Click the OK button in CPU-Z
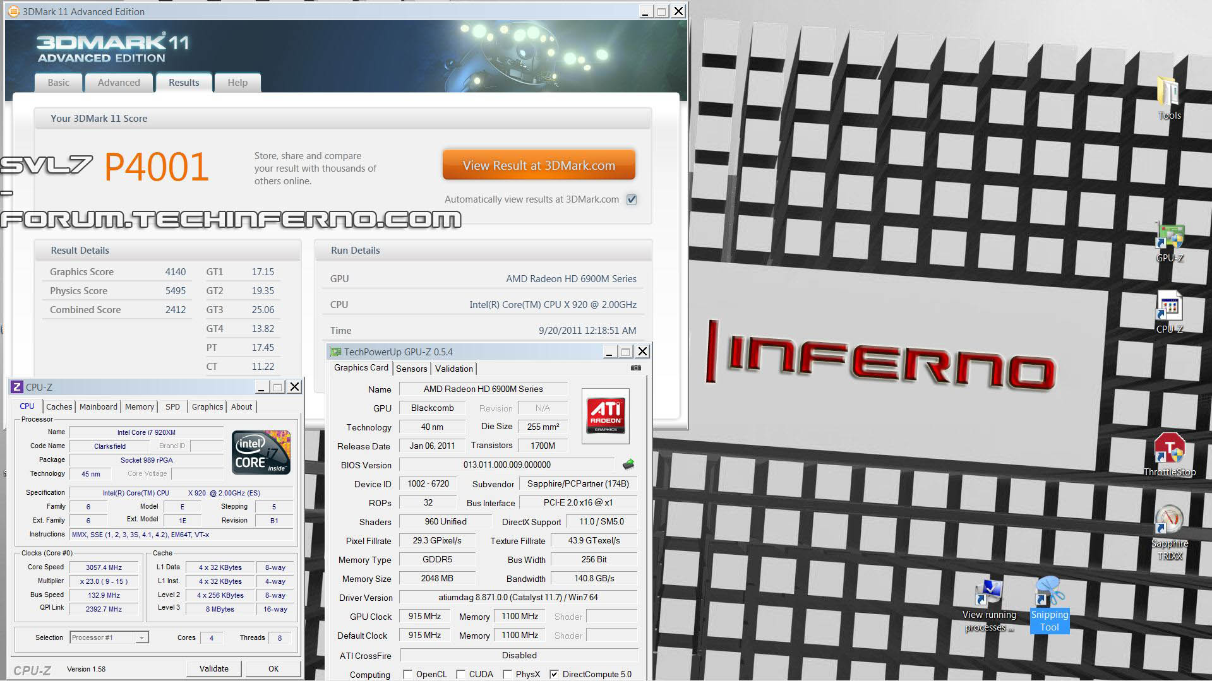This screenshot has width=1212, height=681. coord(273,669)
